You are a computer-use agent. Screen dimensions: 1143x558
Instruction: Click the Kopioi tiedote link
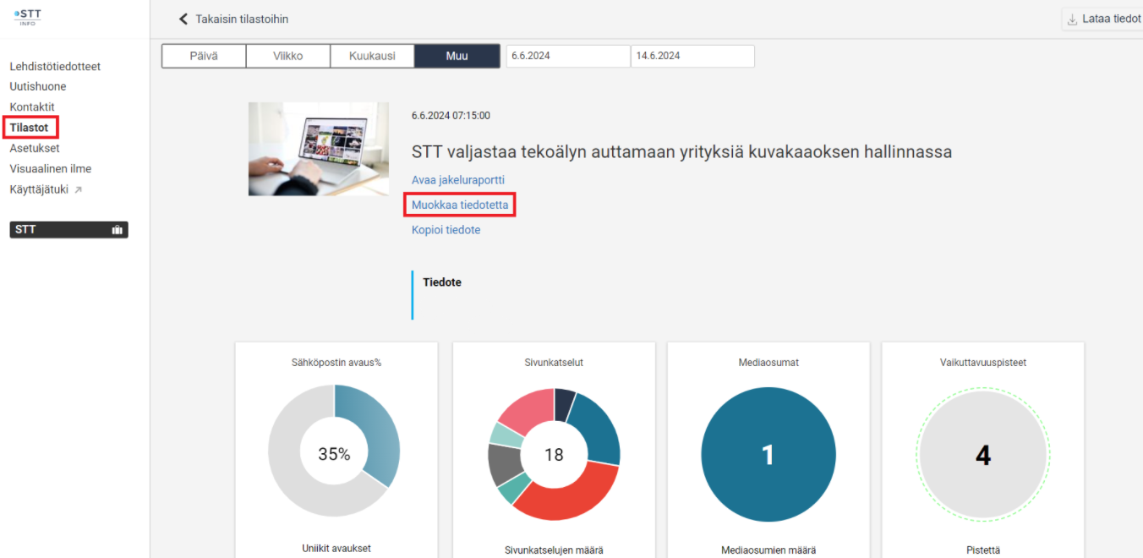click(446, 230)
